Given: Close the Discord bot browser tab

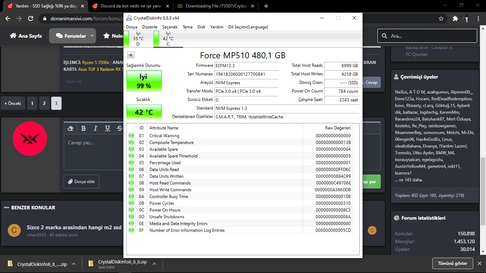Looking at the screenshot, I should pos(167,6).
